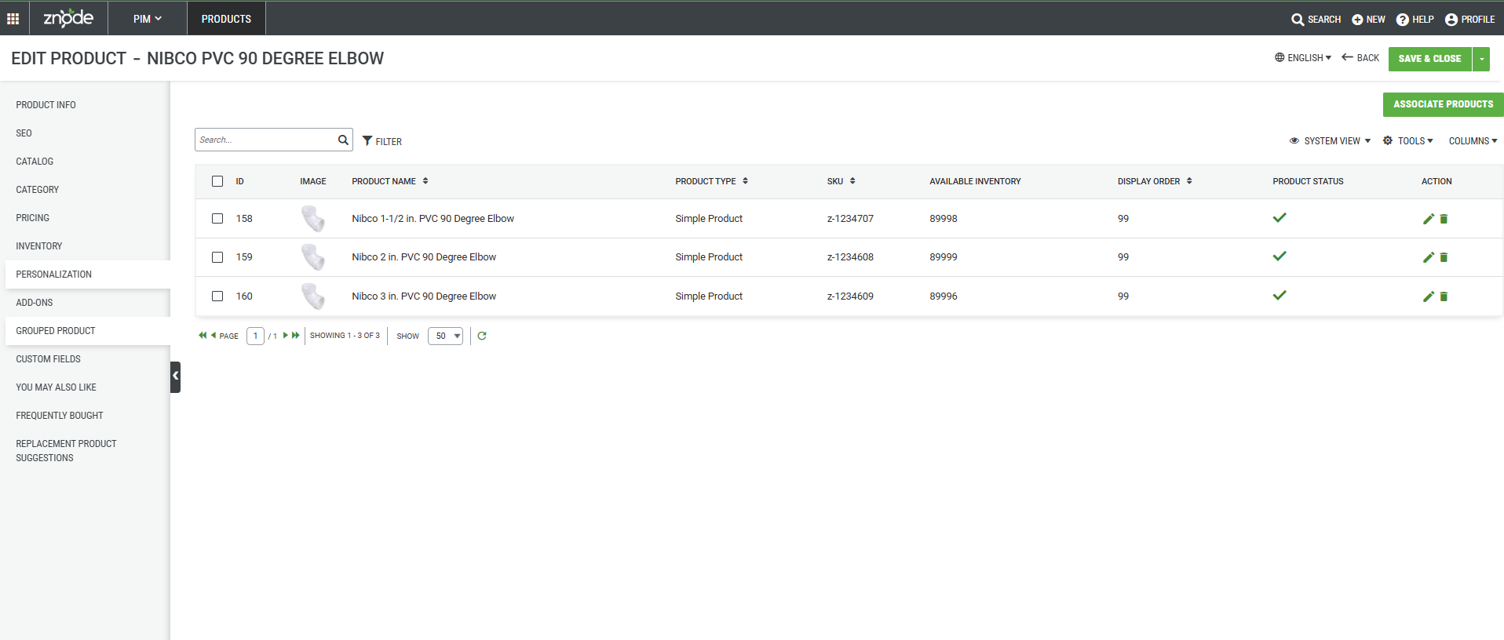Select Catalog in sidebar

click(x=35, y=162)
